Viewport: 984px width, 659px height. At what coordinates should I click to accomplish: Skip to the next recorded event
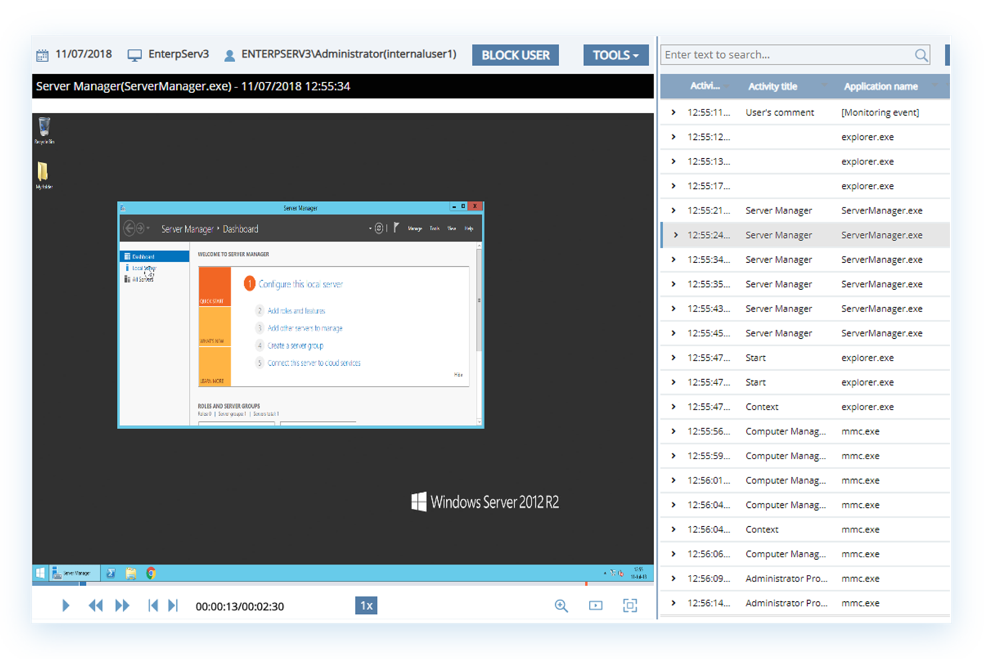[x=173, y=606]
